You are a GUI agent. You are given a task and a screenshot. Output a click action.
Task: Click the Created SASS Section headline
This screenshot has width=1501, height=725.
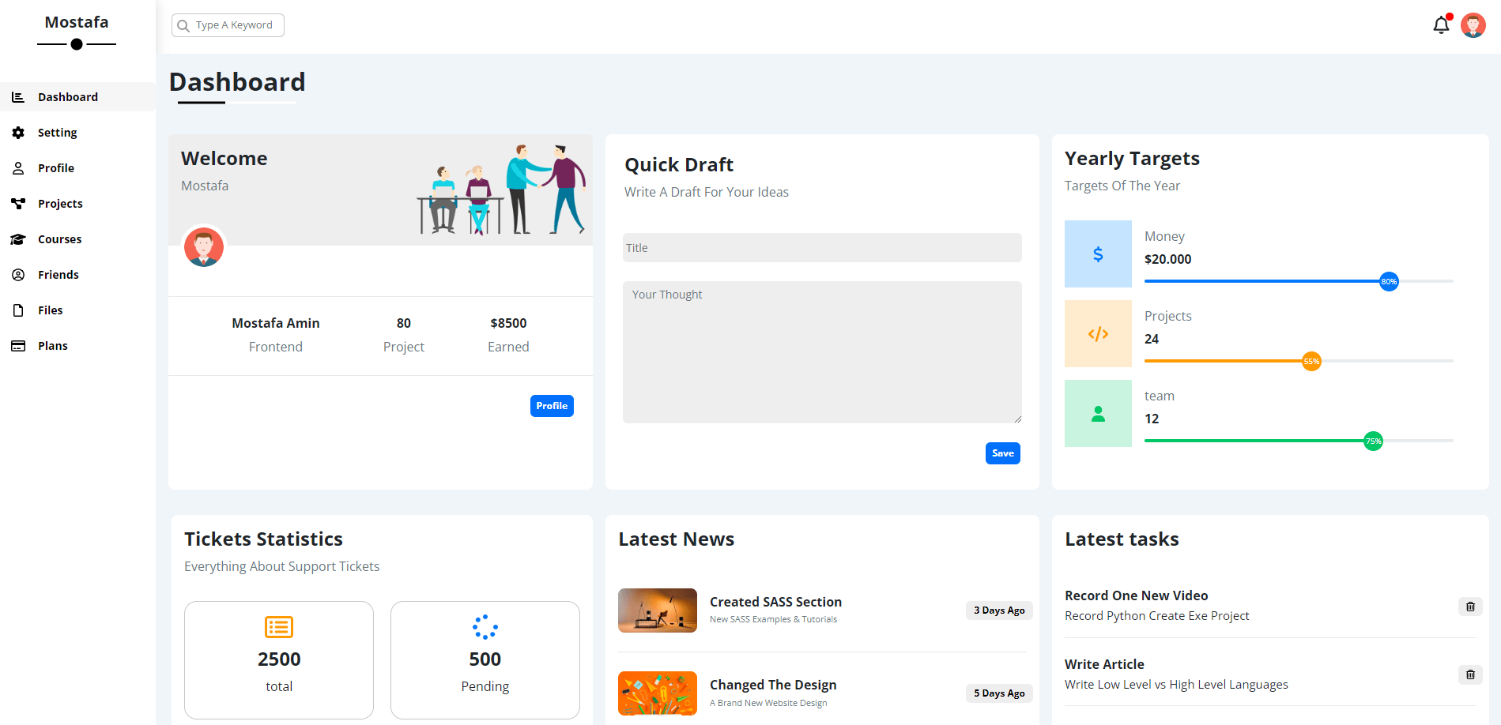pos(775,602)
